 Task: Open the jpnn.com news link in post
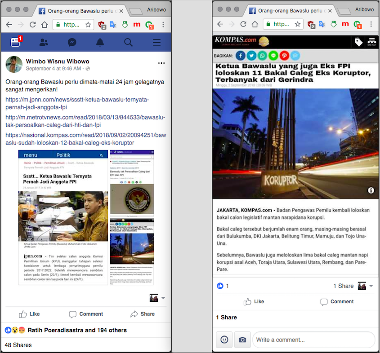77,103
